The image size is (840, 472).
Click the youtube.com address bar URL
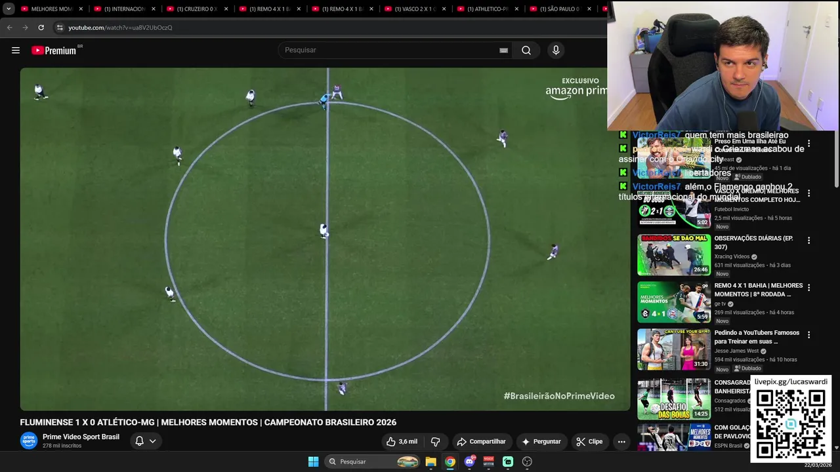pos(120,28)
